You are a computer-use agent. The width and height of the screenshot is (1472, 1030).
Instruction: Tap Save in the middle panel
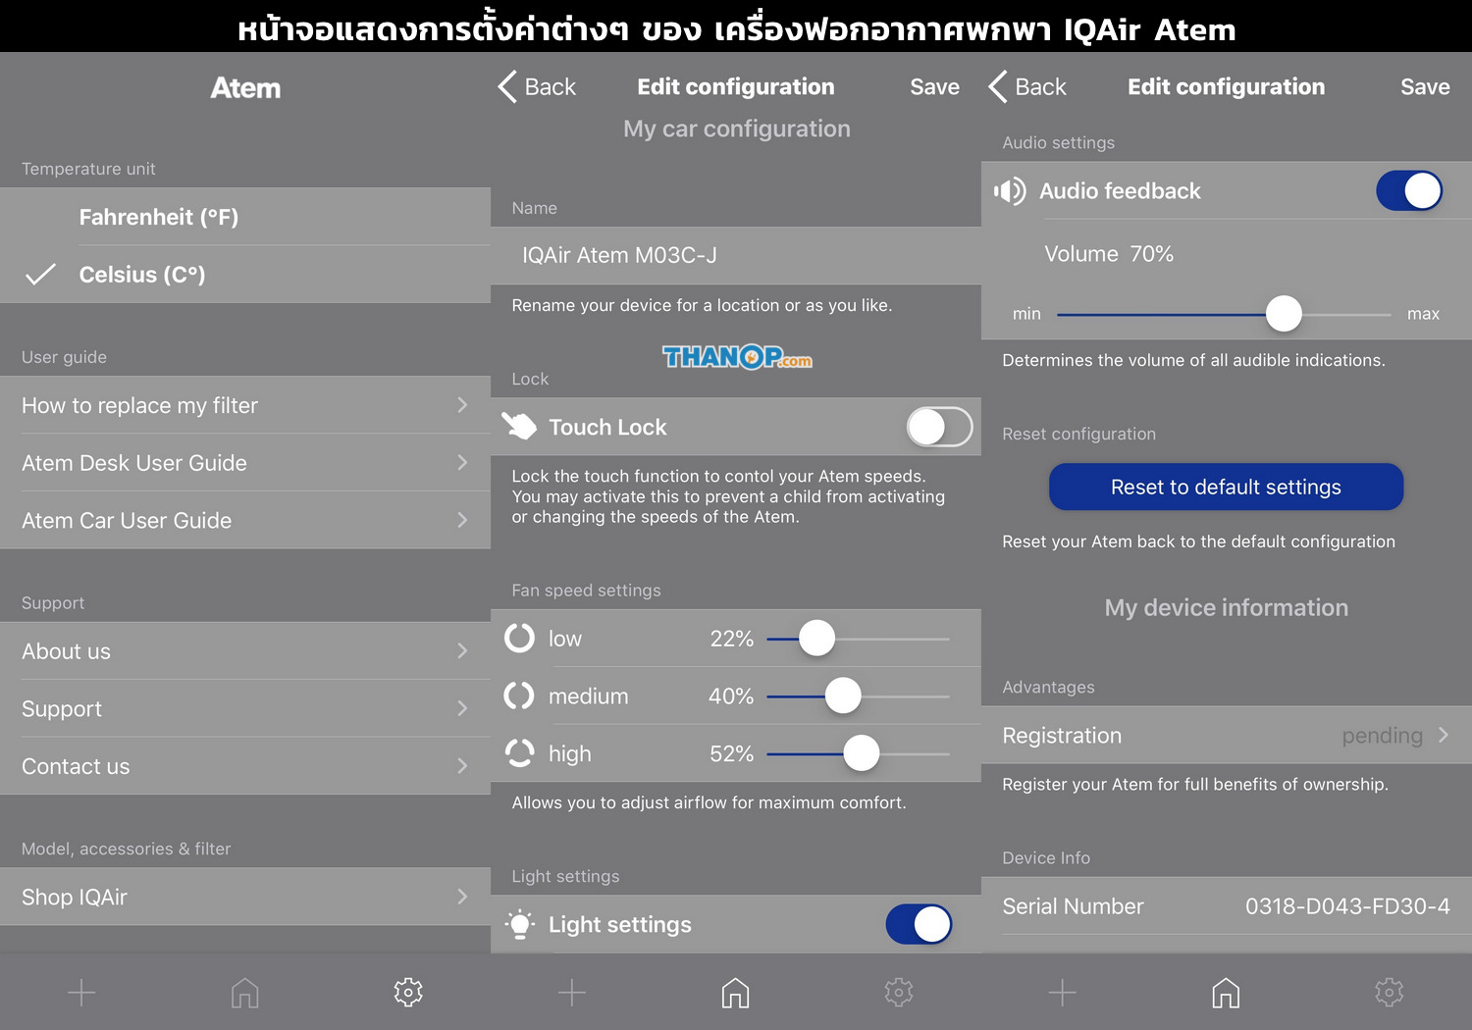coord(934,87)
